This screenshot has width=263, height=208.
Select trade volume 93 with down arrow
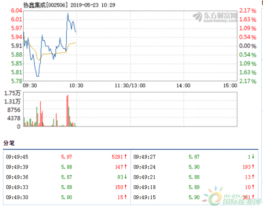coord(122,177)
